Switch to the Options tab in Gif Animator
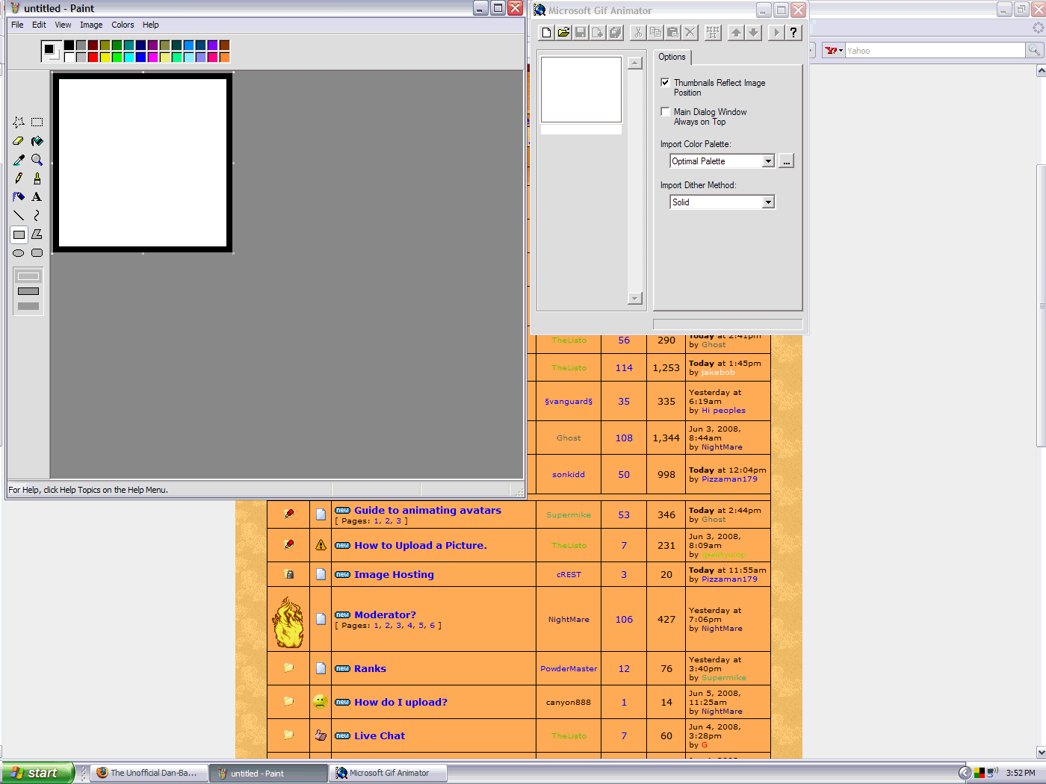This screenshot has height=784, width=1046. (672, 57)
